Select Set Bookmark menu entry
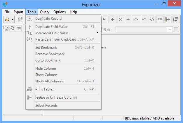This screenshot has height=123, width=183. 63,48
